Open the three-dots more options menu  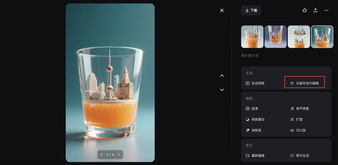[326, 10]
